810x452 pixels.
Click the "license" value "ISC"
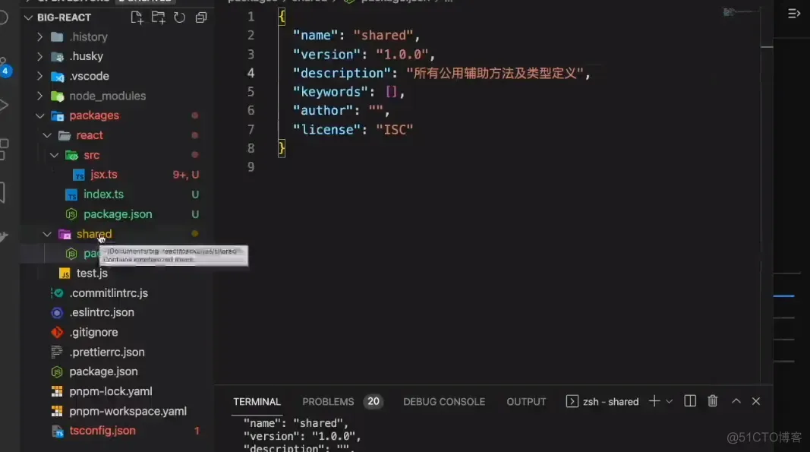point(394,129)
